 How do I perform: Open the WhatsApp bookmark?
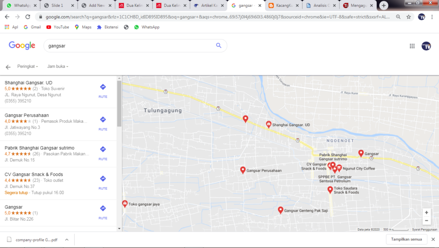(x=147, y=27)
